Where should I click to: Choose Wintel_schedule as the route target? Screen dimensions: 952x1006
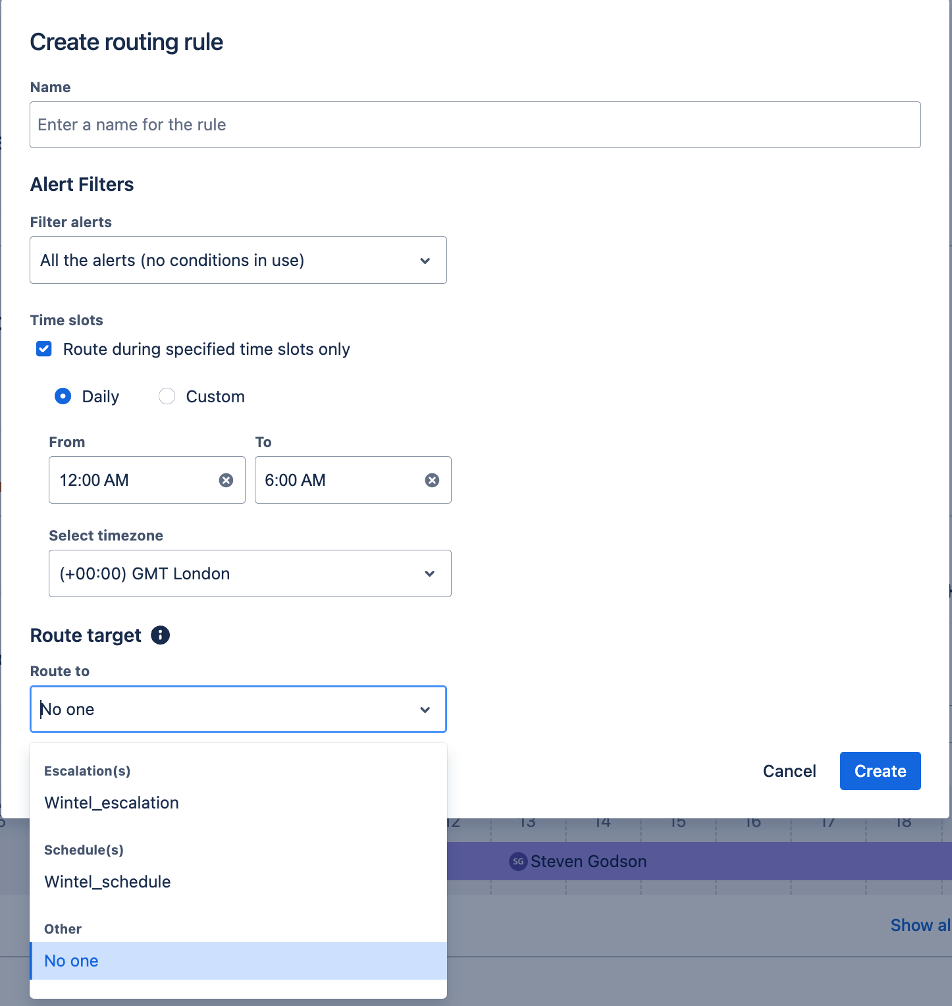(107, 882)
